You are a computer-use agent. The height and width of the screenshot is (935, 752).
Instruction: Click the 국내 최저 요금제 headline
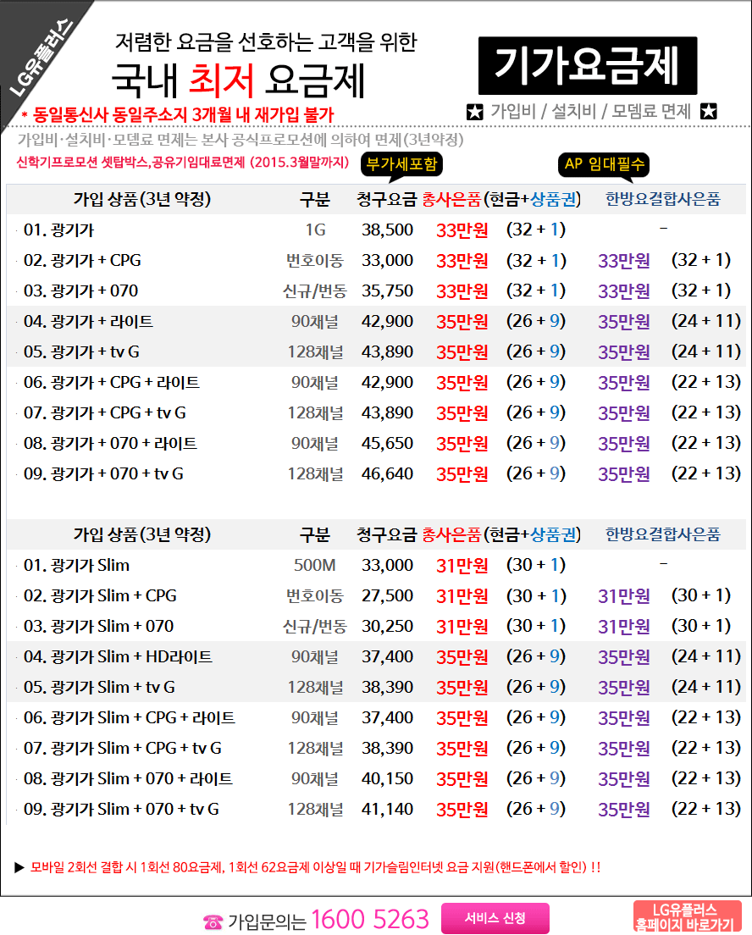[x=238, y=80]
